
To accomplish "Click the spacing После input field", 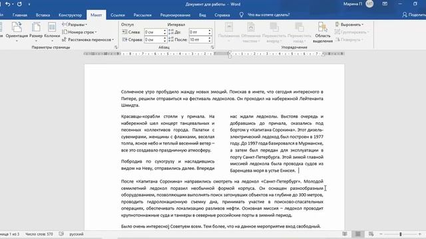I will [x=198, y=40].
